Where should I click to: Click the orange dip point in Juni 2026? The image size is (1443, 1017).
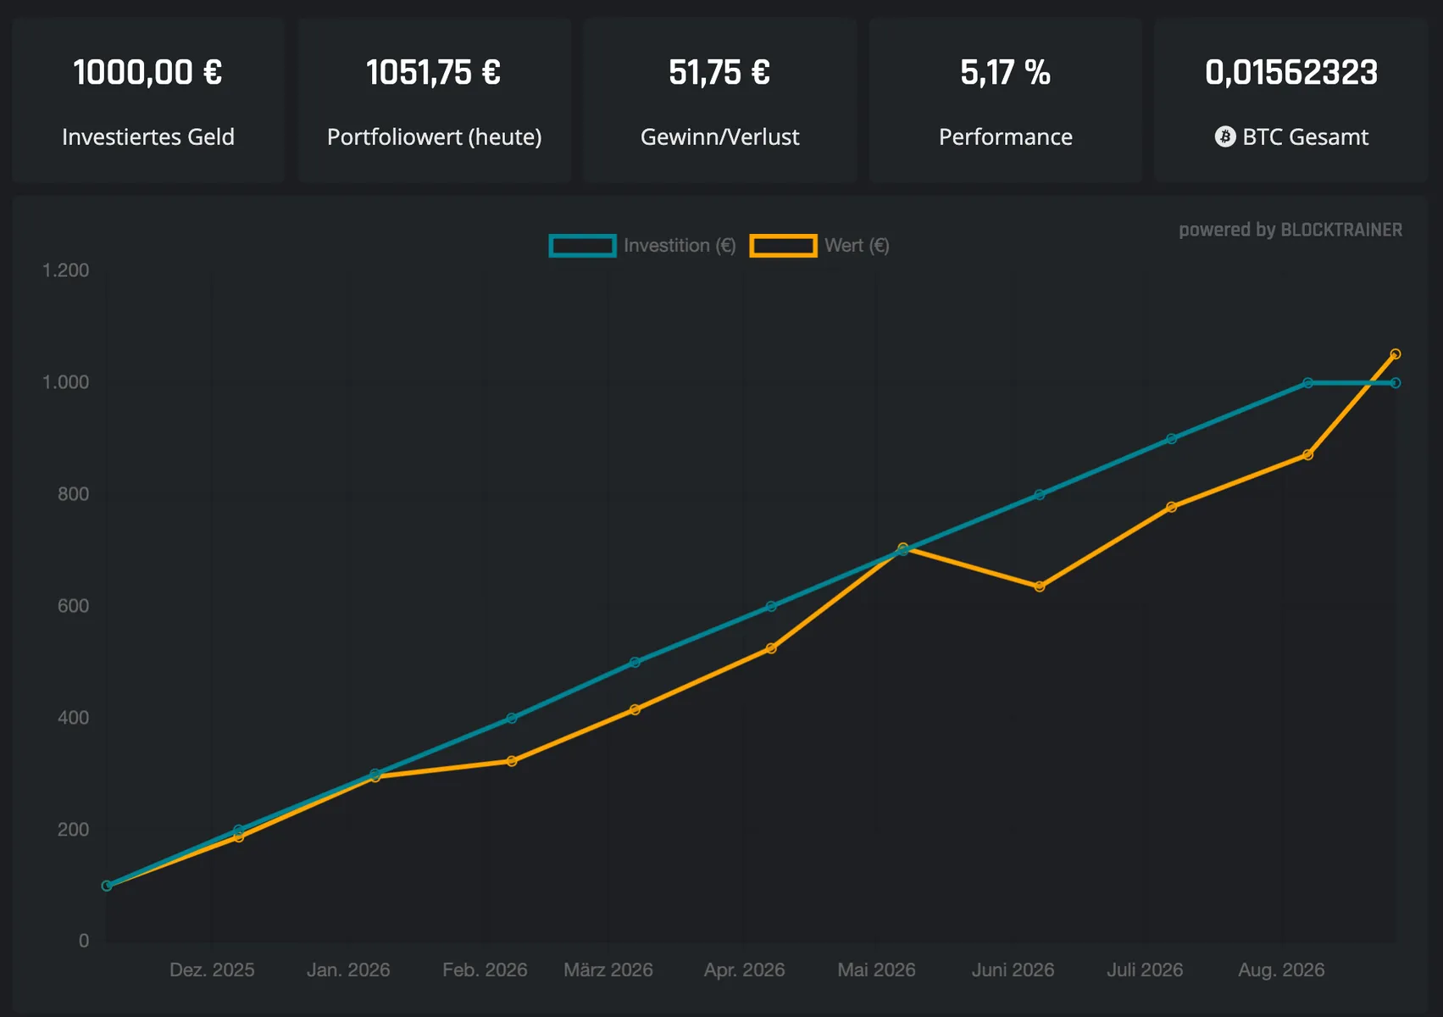click(x=1040, y=586)
